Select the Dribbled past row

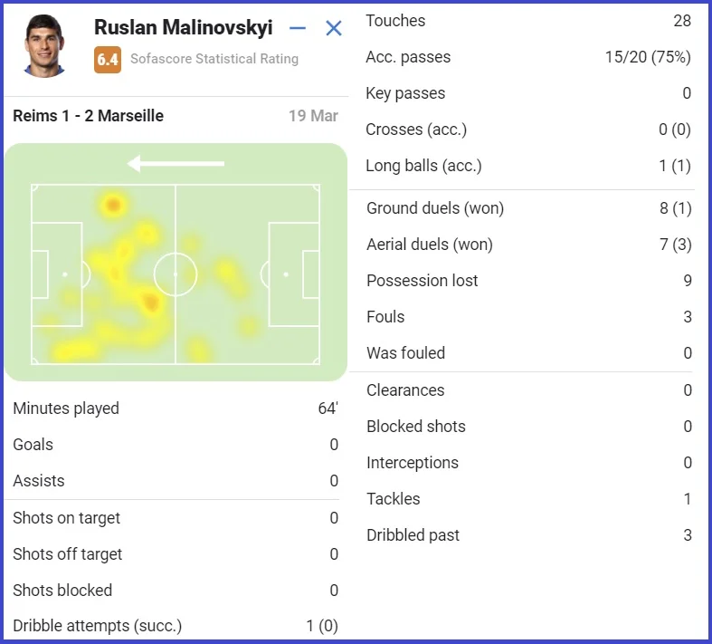click(x=528, y=535)
